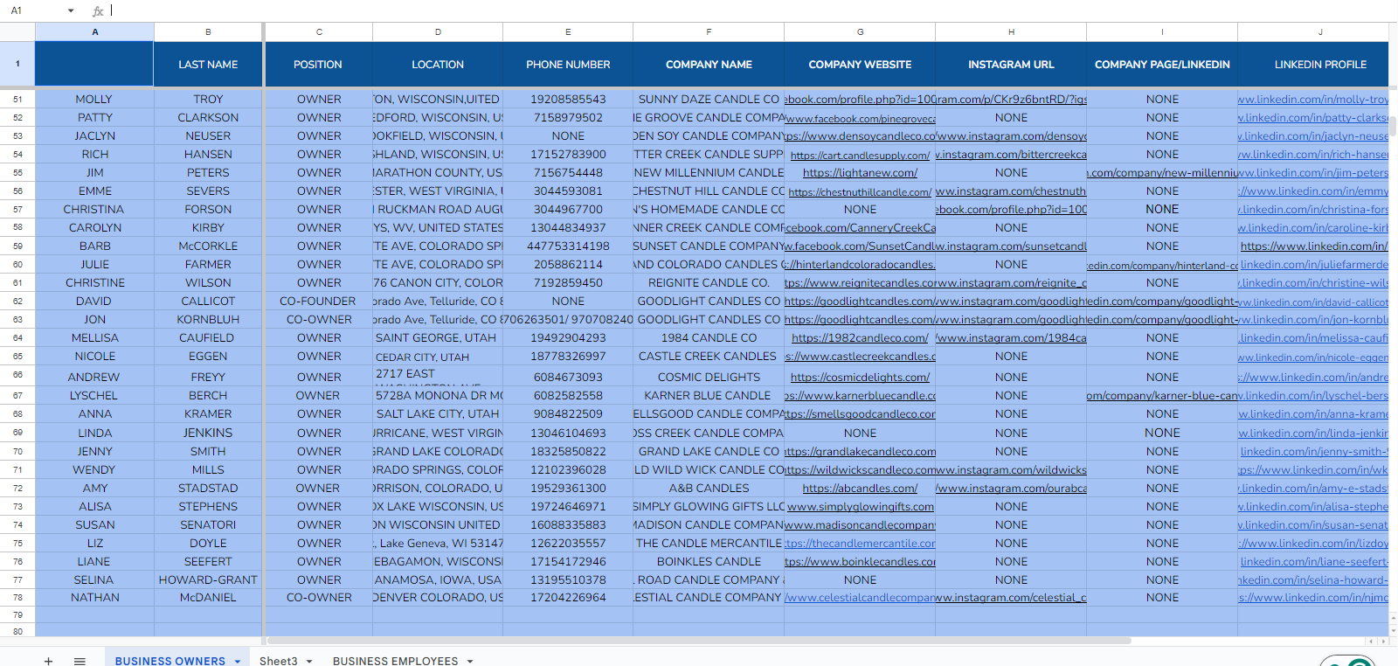1398x666 pixels.
Task: Select the CEDAR CITY, UTAH cell
Action: click(x=438, y=357)
